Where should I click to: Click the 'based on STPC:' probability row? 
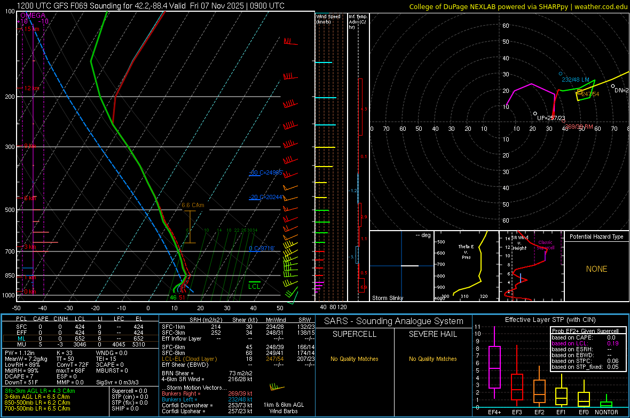pyautogui.click(x=585, y=361)
